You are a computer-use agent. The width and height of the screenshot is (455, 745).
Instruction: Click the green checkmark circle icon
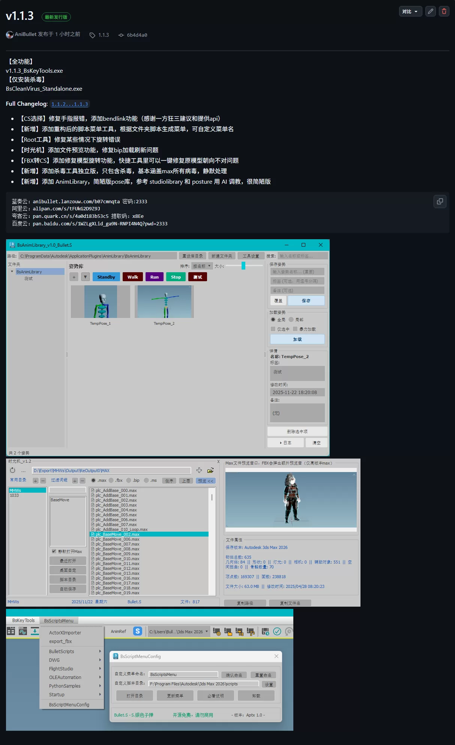click(277, 631)
